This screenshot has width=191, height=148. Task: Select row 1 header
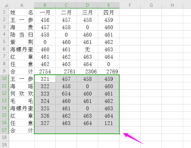[4, 12]
